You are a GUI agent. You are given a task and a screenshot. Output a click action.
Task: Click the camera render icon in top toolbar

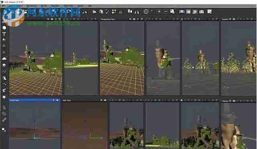[202, 12]
